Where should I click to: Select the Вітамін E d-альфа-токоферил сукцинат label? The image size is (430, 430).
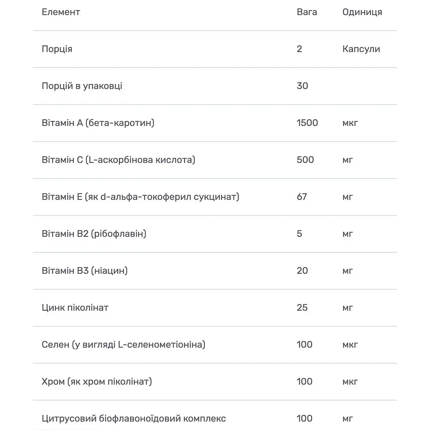(x=141, y=197)
